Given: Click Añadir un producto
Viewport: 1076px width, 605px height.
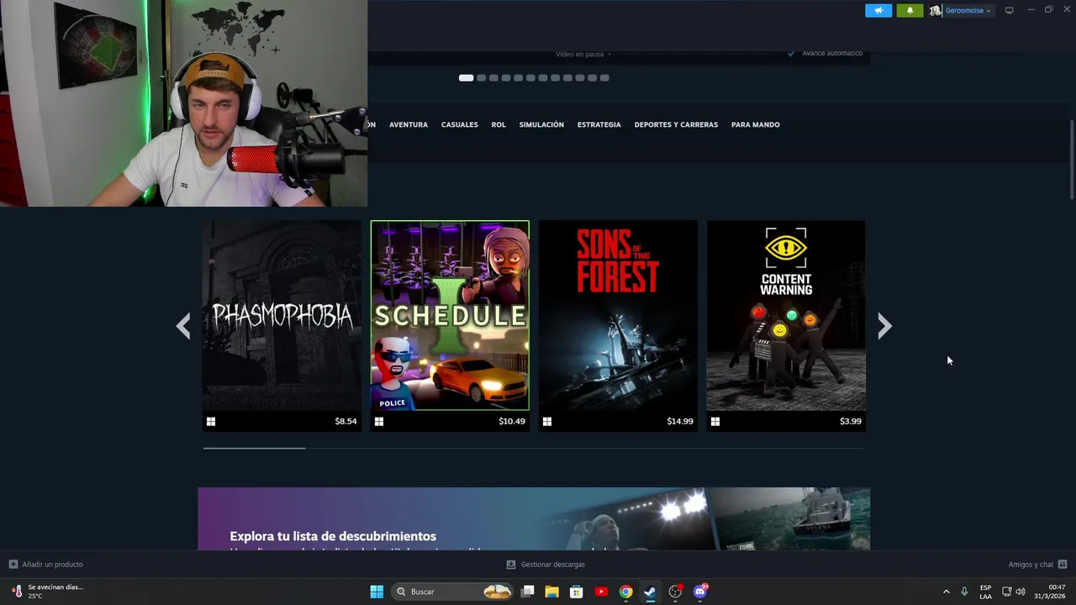Looking at the screenshot, I should tap(53, 565).
